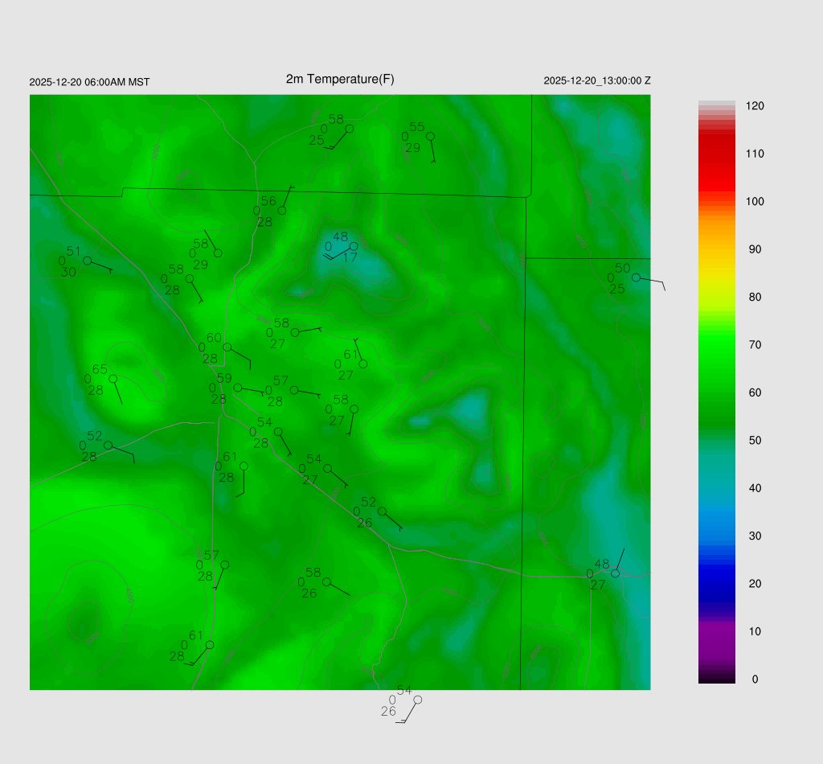Click the 06:00AM MST local timestamp
This screenshot has width=823, height=764.
tap(89, 82)
